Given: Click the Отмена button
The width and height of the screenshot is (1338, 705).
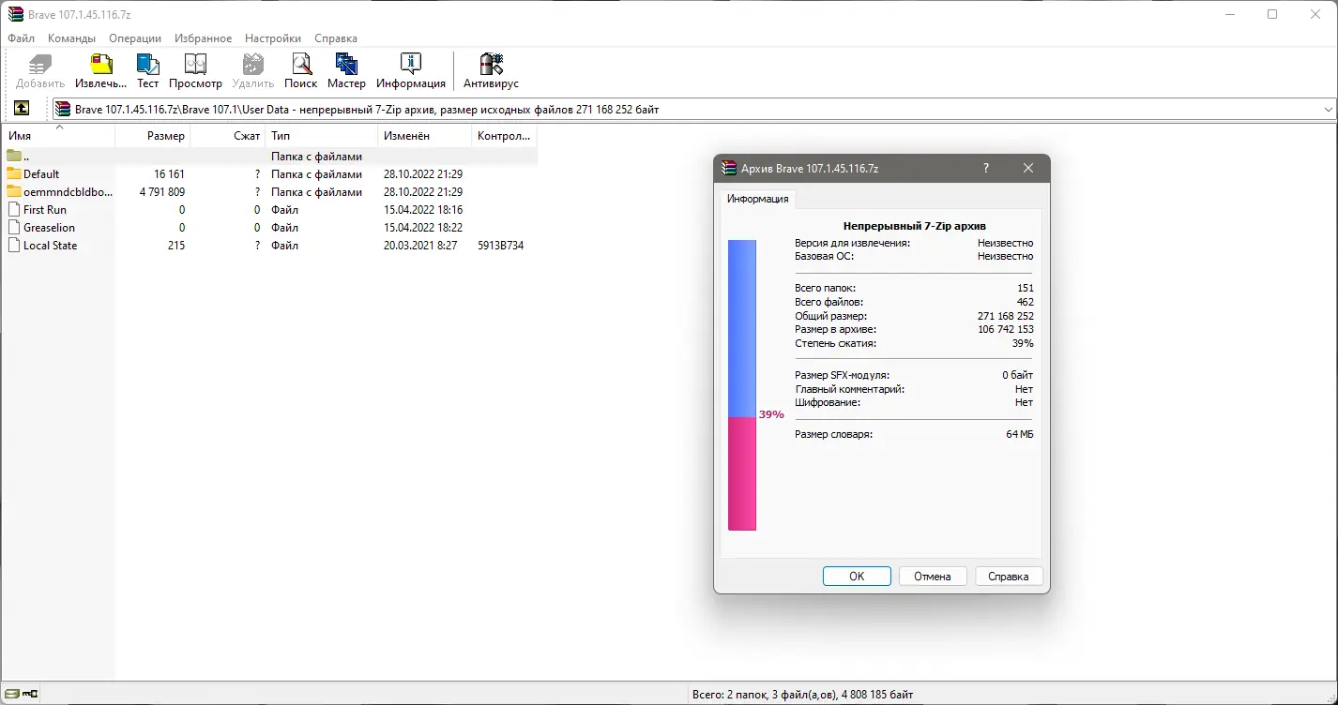Looking at the screenshot, I should (933, 577).
